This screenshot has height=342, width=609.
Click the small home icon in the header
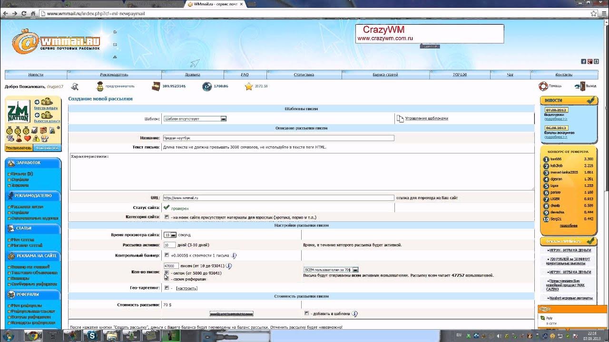115,32
